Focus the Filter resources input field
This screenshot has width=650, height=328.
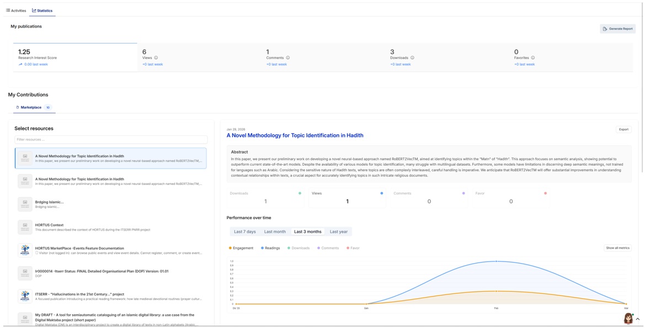pyautogui.click(x=111, y=139)
